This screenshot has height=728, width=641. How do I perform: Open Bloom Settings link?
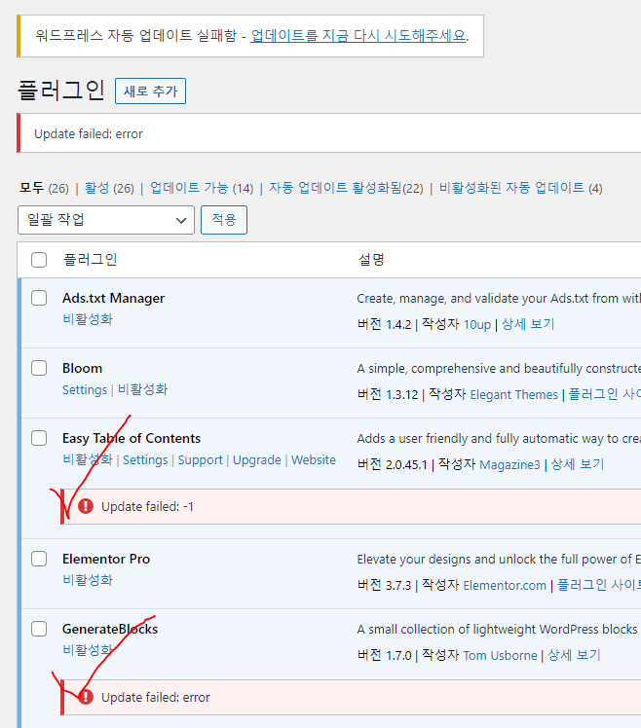pos(85,389)
